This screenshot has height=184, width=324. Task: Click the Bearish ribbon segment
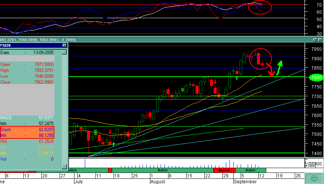(x=224, y=170)
